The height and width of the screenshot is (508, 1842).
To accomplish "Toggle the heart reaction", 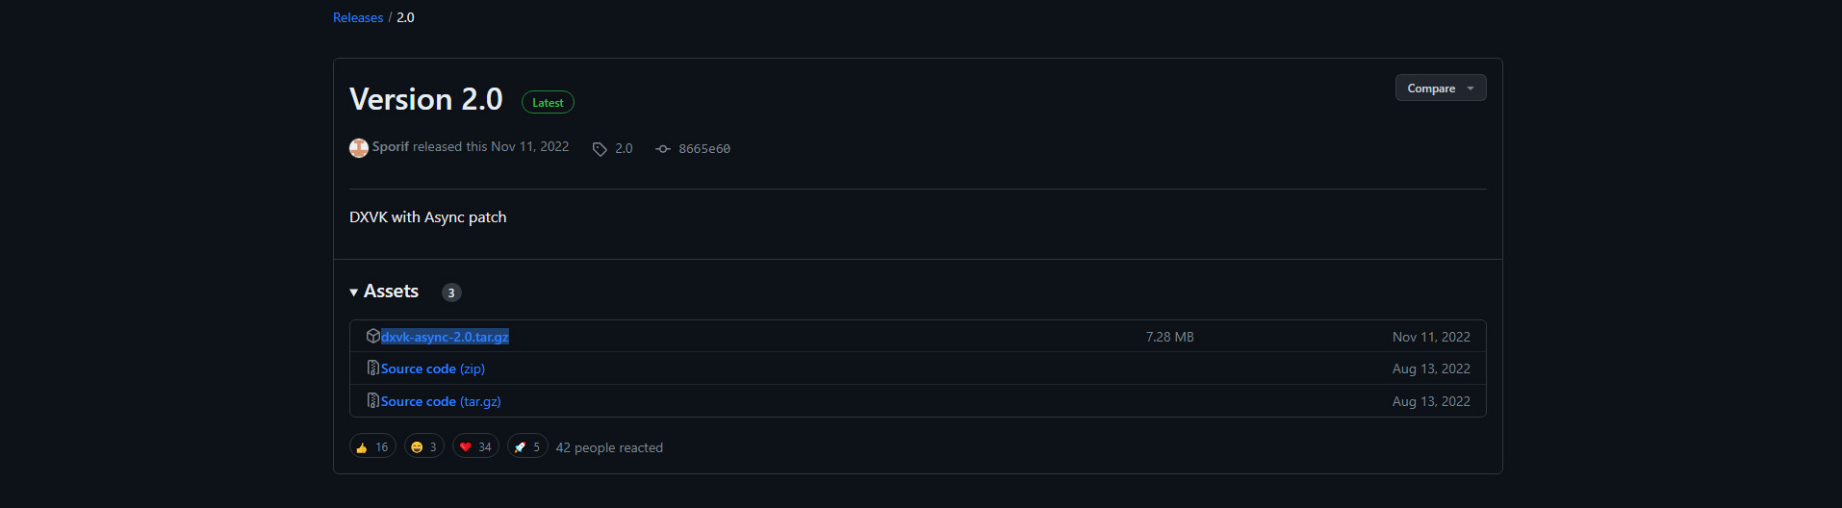I will click(x=475, y=446).
